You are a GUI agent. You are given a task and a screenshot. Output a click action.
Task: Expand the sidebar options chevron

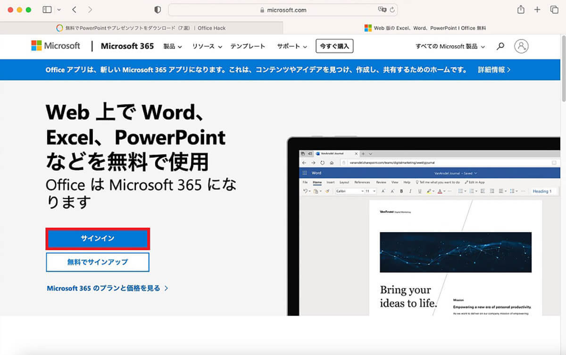[x=58, y=10]
